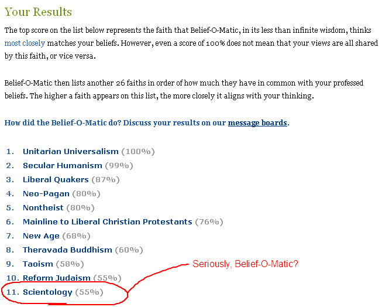382x307 pixels.
Task: Open Mainline to Liberal Christian Protestants
Action: point(107,221)
